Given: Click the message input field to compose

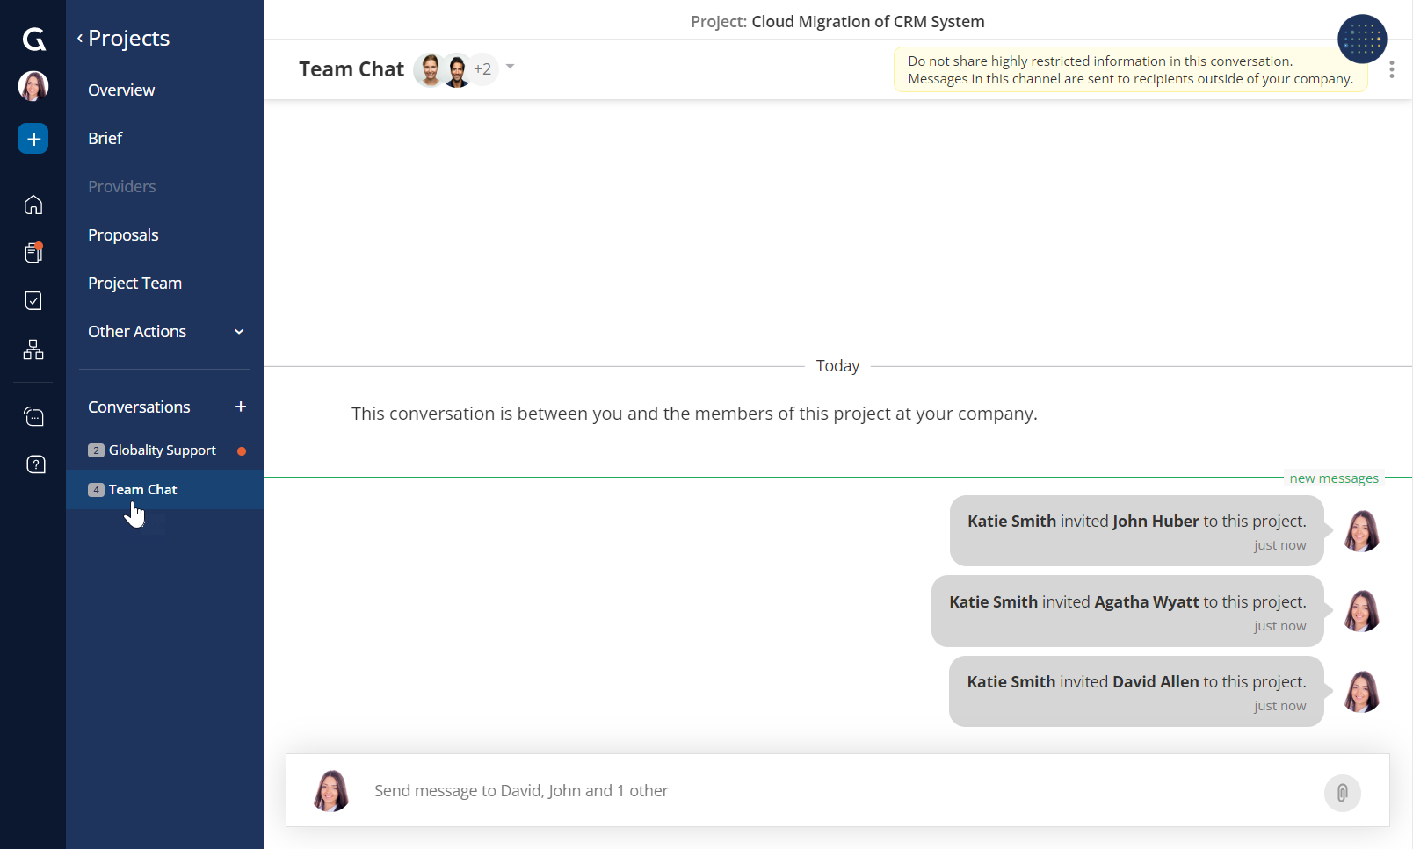Looking at the screenshot, I should tap(791, 790).
